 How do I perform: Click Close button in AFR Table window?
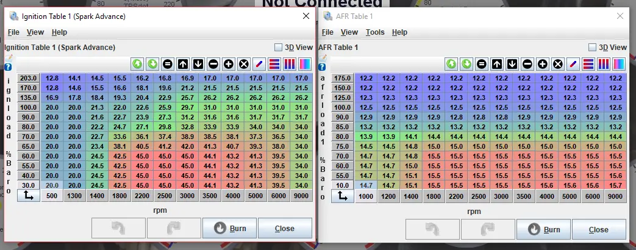599,229
